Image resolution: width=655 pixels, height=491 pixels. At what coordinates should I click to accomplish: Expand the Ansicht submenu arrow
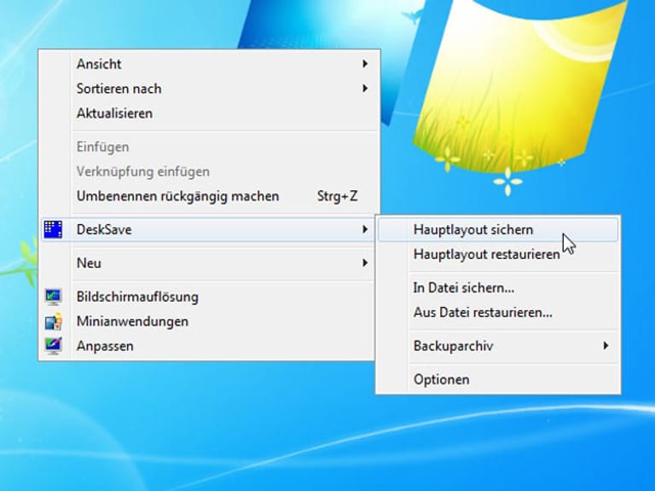365,64
